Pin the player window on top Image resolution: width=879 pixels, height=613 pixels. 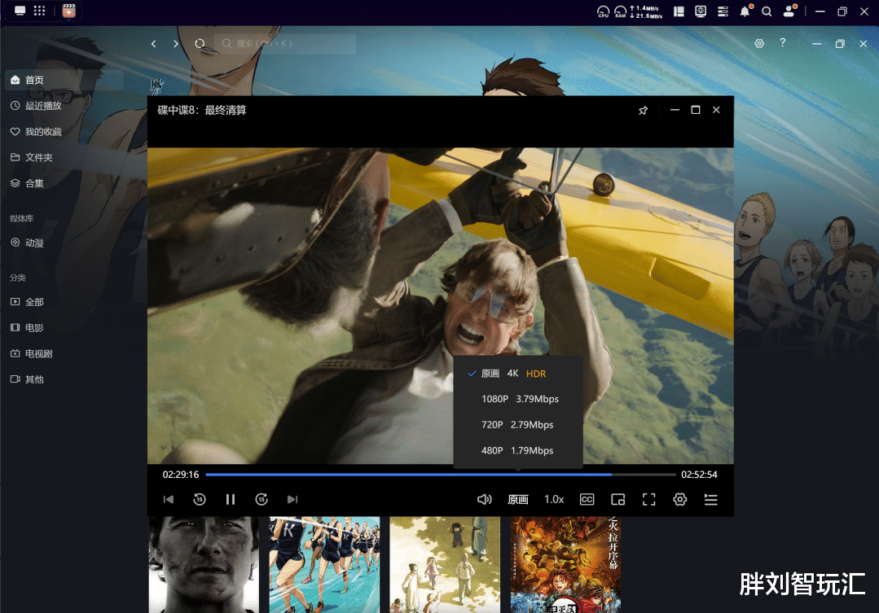pos(643,111)
